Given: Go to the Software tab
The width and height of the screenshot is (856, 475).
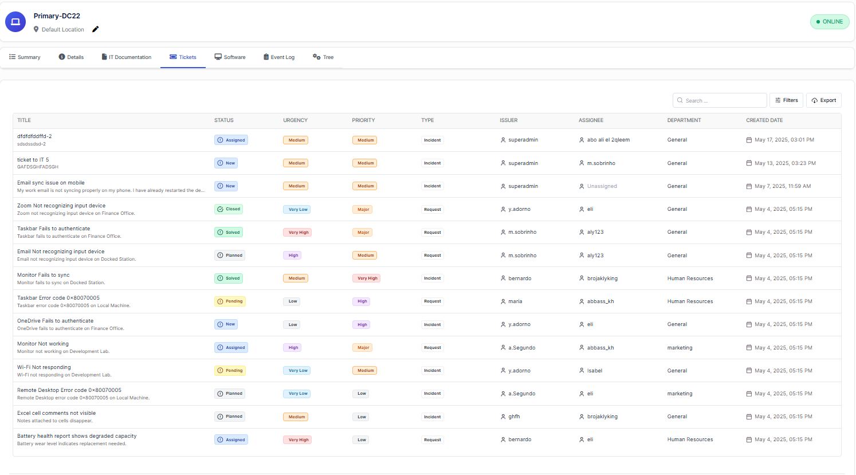Looking at the screenshot, I should click(230, 57).
